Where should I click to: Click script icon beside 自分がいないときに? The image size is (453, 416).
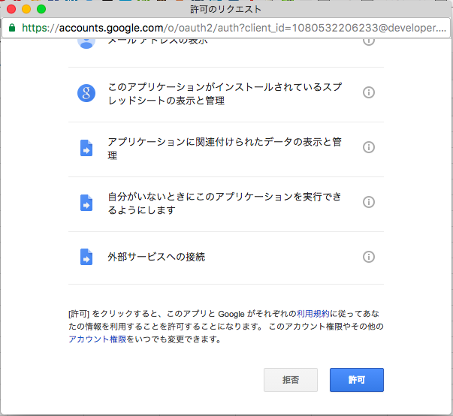point(86,203)
